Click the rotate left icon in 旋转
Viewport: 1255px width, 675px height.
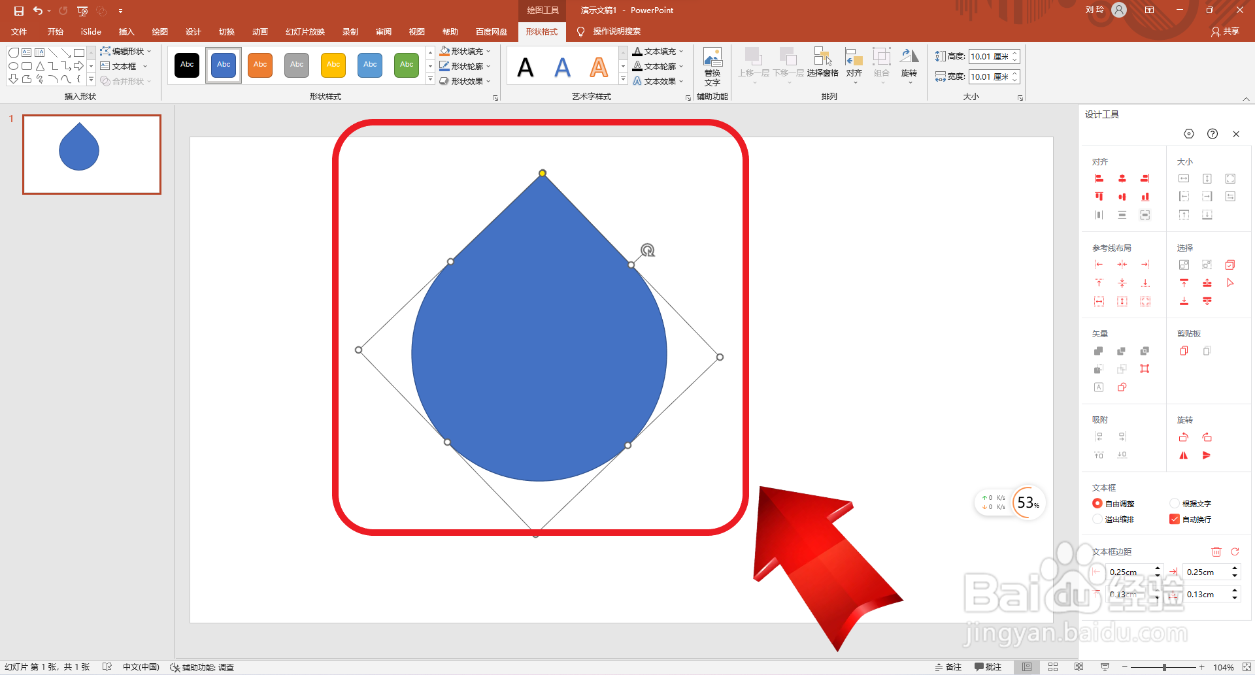pyautogui.click(x=1184, y=437)
